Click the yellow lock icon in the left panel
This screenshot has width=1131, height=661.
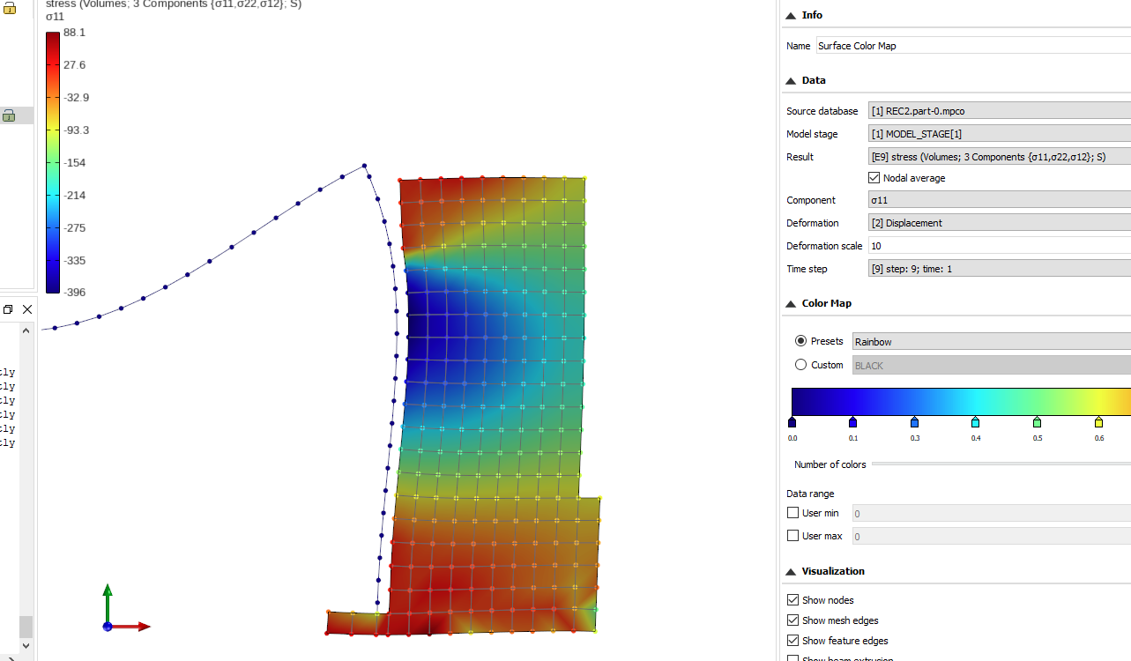pos(10,9)
